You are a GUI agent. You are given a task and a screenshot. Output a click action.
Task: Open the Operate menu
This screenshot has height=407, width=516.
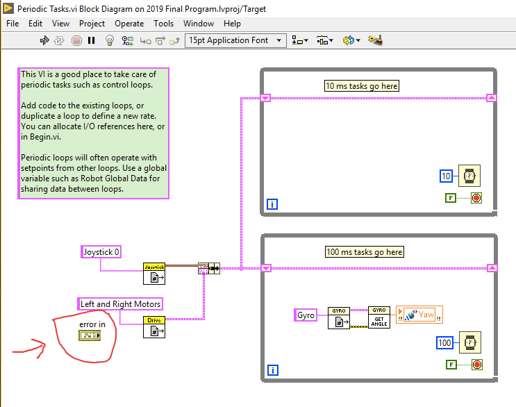click(129, 23)
